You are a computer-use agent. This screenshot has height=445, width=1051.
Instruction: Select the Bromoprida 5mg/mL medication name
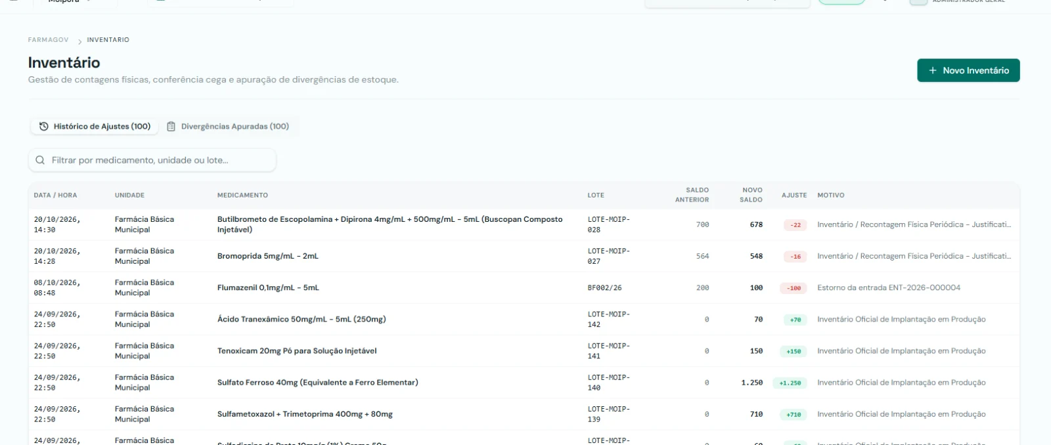coord(268,256)
